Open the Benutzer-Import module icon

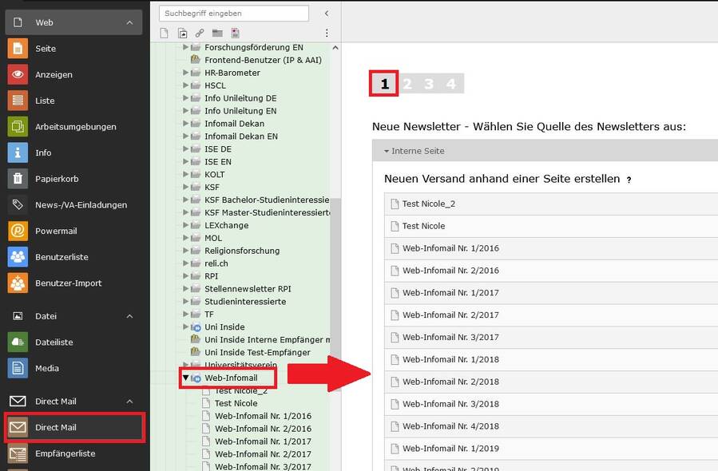click(18, 283)
